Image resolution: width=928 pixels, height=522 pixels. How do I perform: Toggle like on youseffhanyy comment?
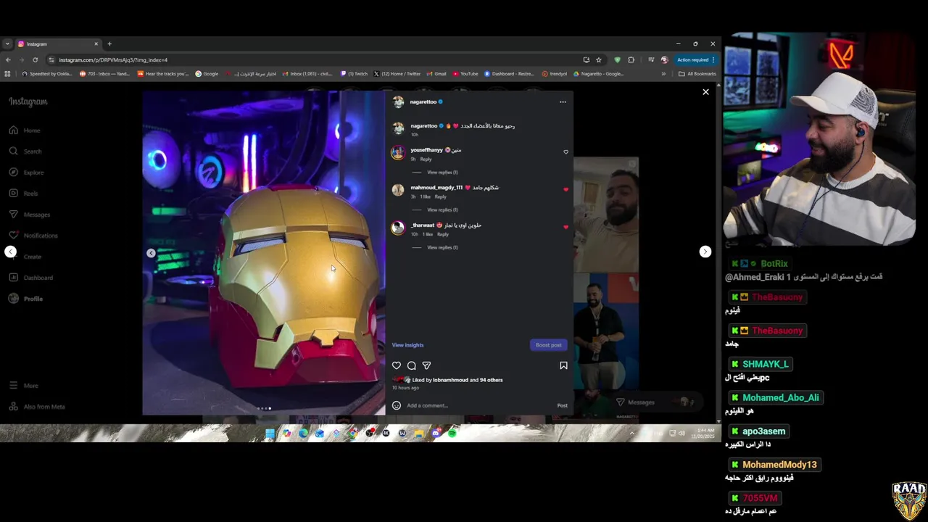pyautogui.click(x=565, y=152)
